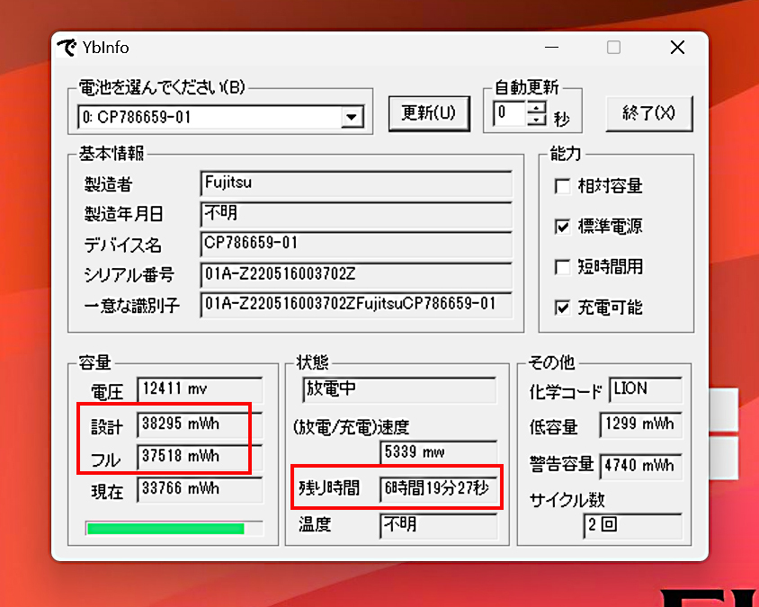Click the 自動更新 seconds input field
759x607 pixels.
pos(510,113)
